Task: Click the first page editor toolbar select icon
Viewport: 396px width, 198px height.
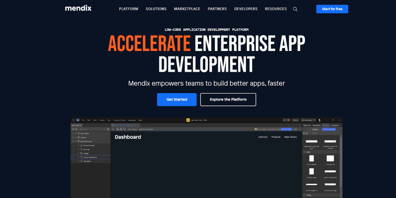Action: 113,129
